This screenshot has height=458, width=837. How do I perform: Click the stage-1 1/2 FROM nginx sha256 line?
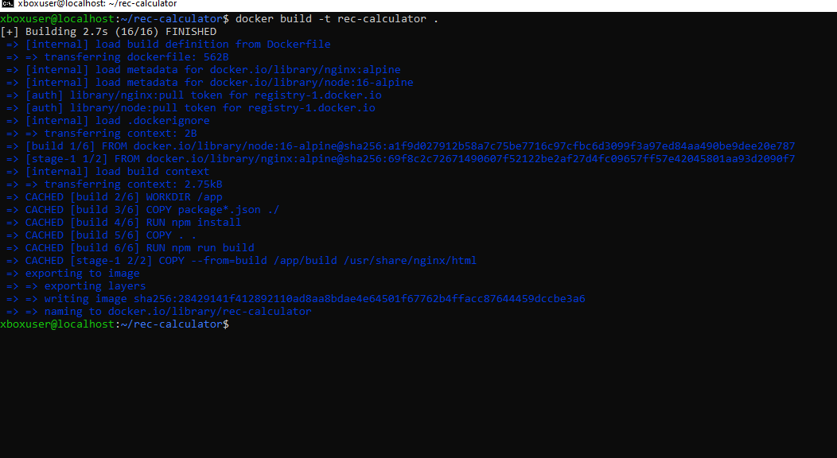[x=410, y=159]
